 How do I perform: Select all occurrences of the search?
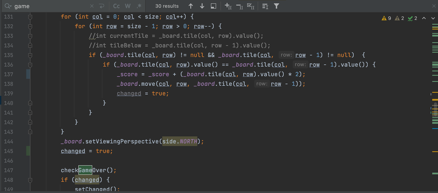[251, 6]
